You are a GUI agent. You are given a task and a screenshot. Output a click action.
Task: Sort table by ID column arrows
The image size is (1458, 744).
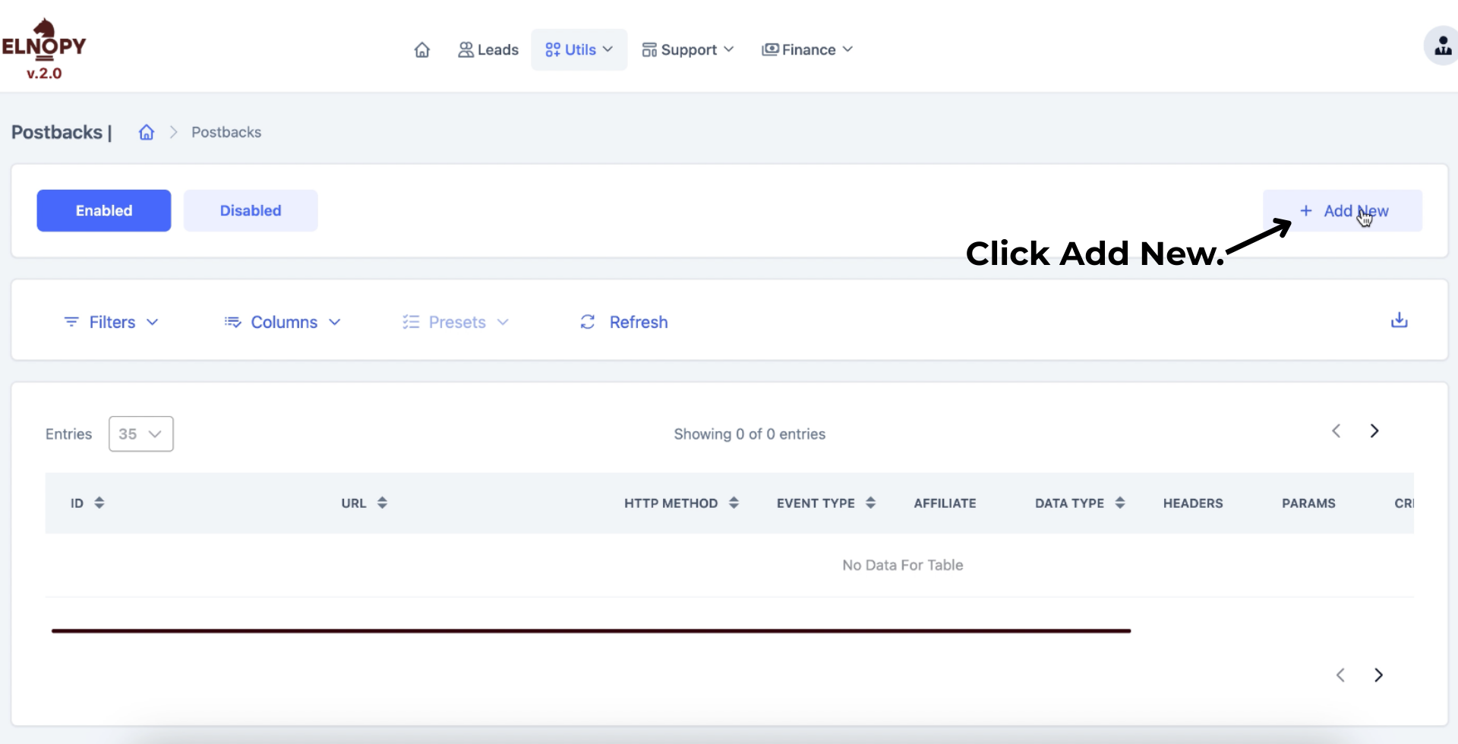(99, 503)
